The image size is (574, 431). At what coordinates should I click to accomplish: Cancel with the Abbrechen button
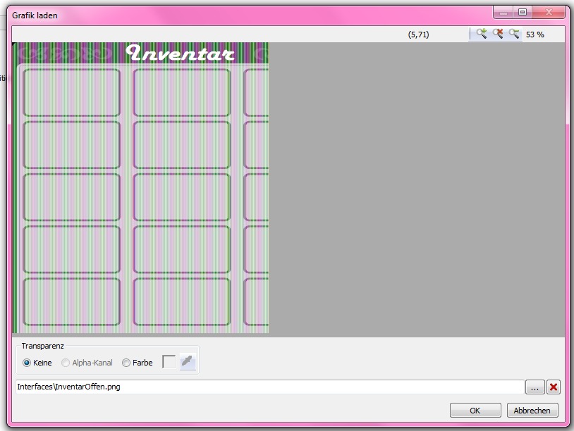(x=532, y=410)
